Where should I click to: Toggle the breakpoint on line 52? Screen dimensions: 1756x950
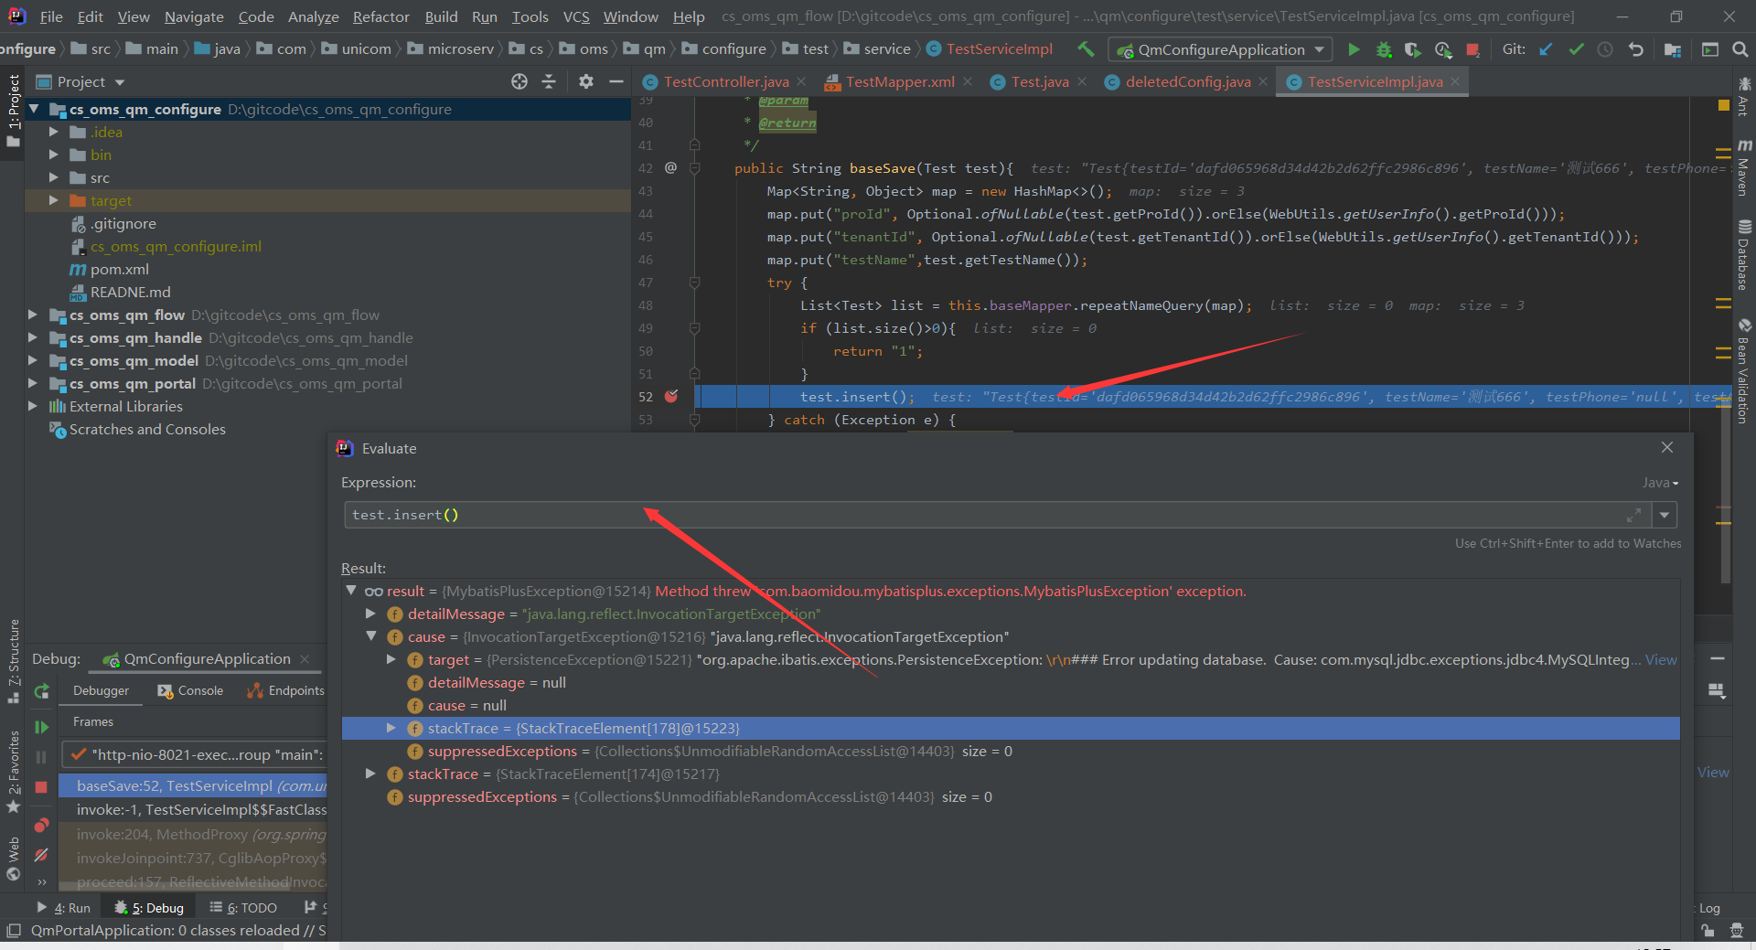click(671, 396)
